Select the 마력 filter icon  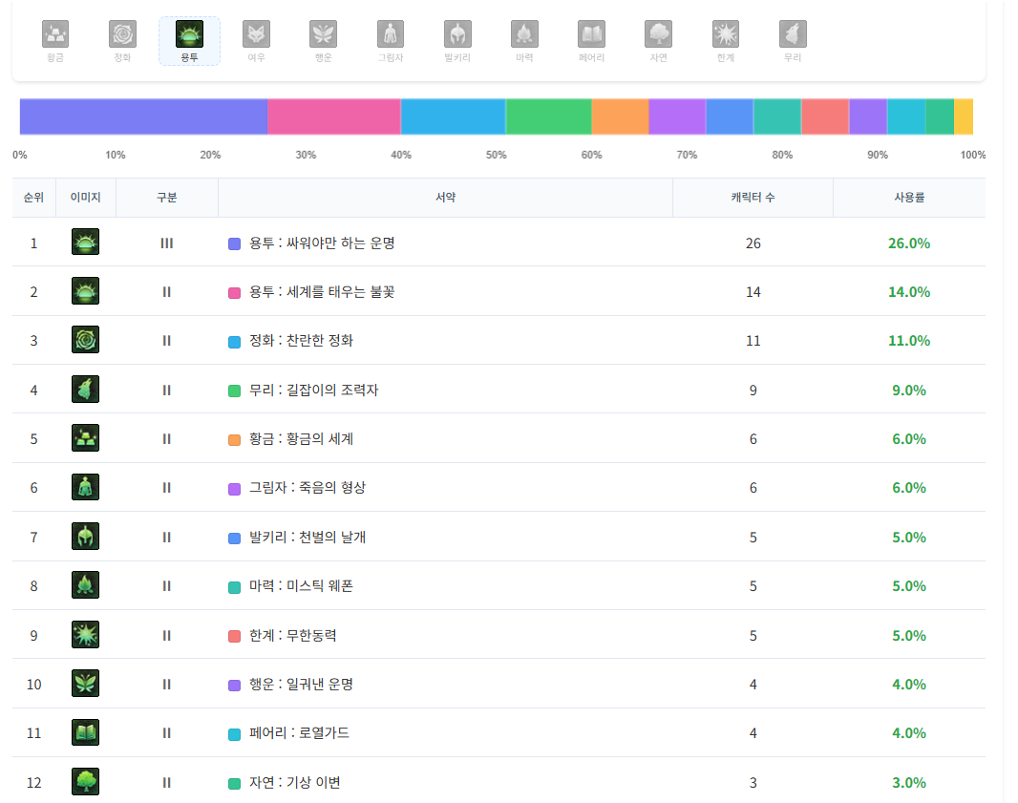[x=524, y=35]
